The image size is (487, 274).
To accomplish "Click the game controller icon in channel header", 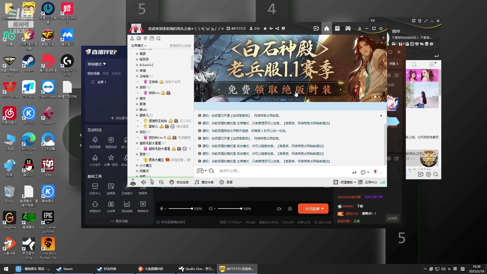I will (x=348, y=28).
